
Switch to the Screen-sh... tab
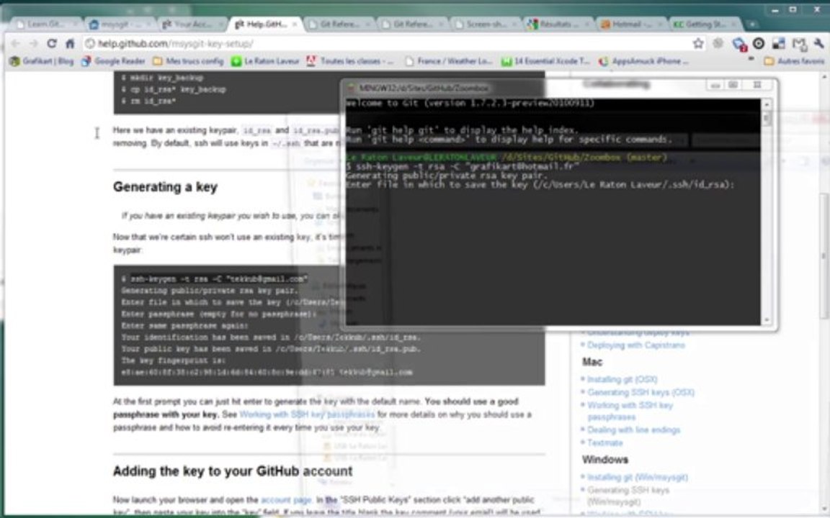click(x=486, y=24)
